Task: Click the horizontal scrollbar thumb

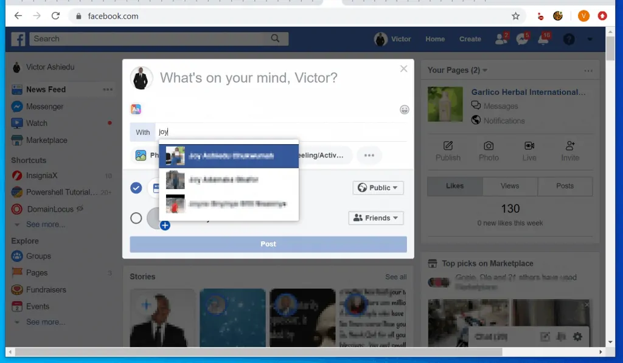Action: 258,352
